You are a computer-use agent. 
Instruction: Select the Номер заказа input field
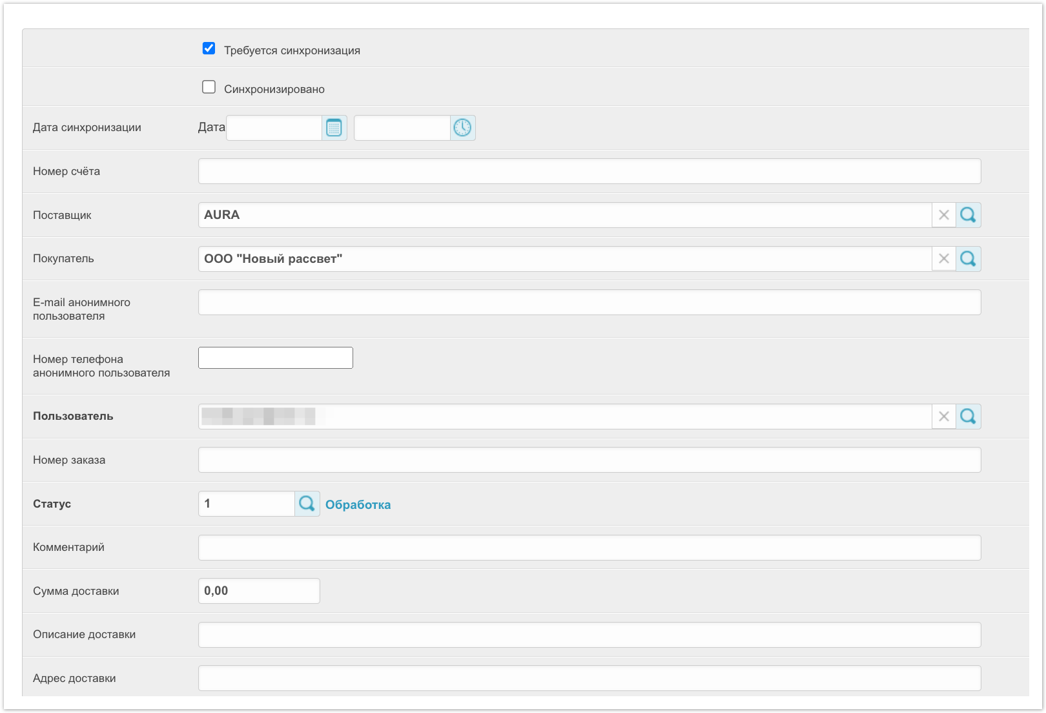[589, 460]
